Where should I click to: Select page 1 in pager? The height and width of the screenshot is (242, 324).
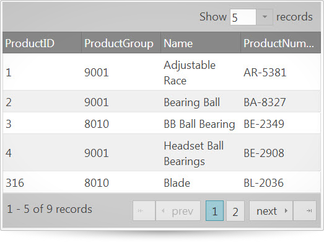click(214, 211)
